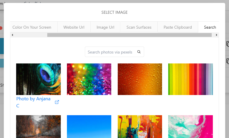The height and width of the screenshot is (138, 229).
Task: Click upper copy icon in background window
Action: click(x=228, y=44)
